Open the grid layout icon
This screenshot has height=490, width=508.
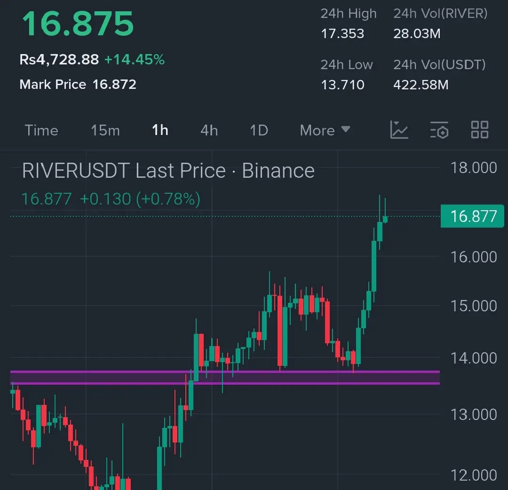pos(479,130)
